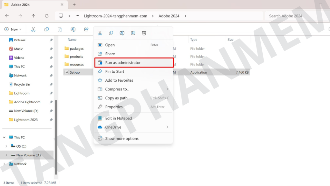Choose Properties from the context menu

pyautogui.click(x=114, y=107)
